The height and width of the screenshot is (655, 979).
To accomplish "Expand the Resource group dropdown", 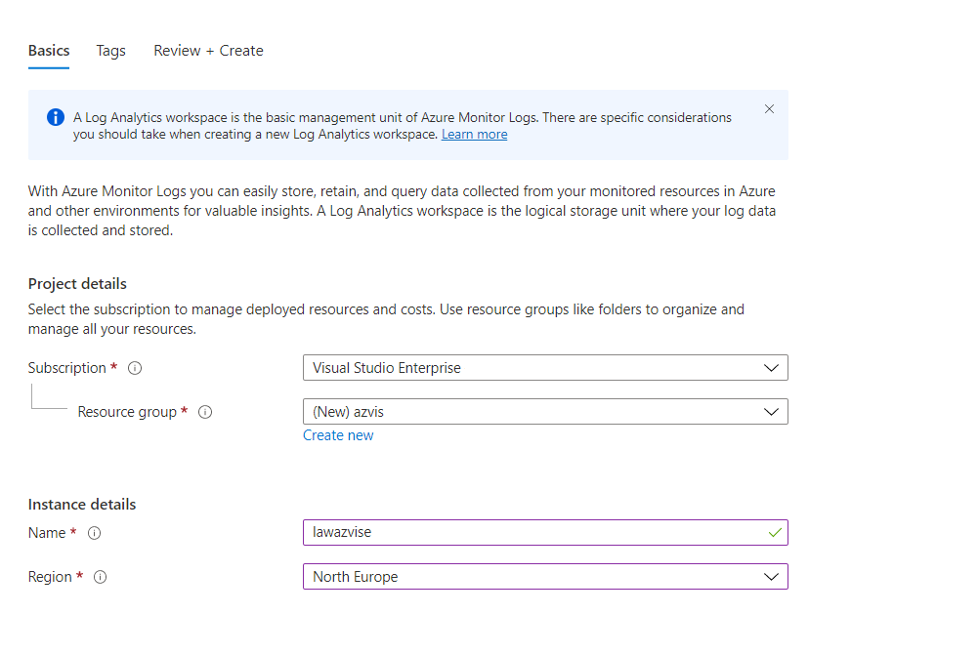I will 544,411.
